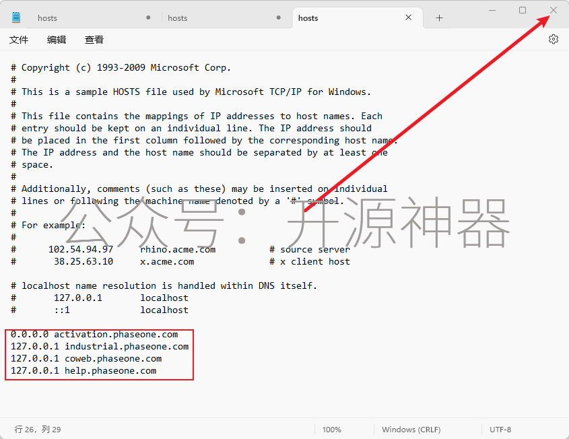The image size is (569, 439).
Task: Click the Windows (CRLF) line ending indicator
Action: [411, 430]
